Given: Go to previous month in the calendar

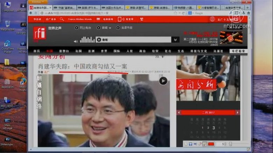Looking at the screenshot, I should [179, 112].
